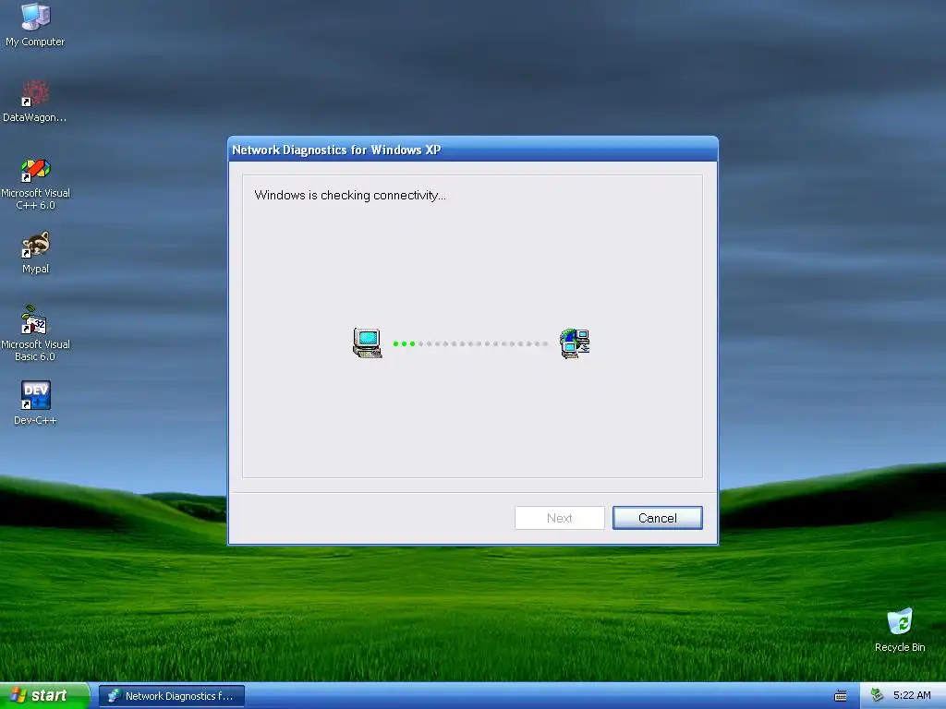946x709 pixels.
Task: Click the network globe computers icon
Action: coord(575,343)
